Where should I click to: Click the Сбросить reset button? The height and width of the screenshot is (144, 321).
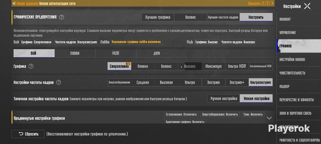click(x=28, y=134)
